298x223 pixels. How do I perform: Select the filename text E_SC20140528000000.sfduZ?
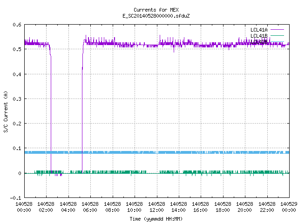pyautogui.click(x=156, y=16)
